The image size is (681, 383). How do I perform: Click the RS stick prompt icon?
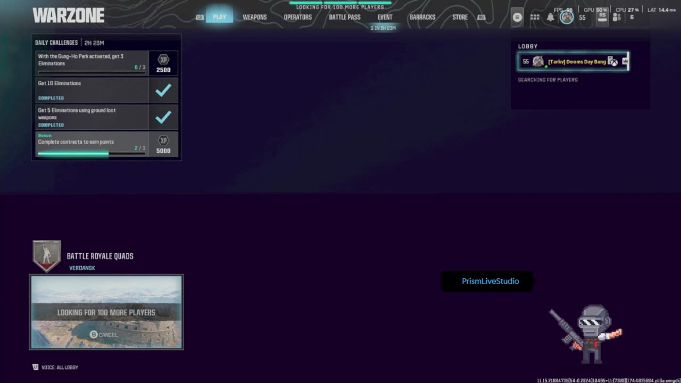click(x=602, y=17)
